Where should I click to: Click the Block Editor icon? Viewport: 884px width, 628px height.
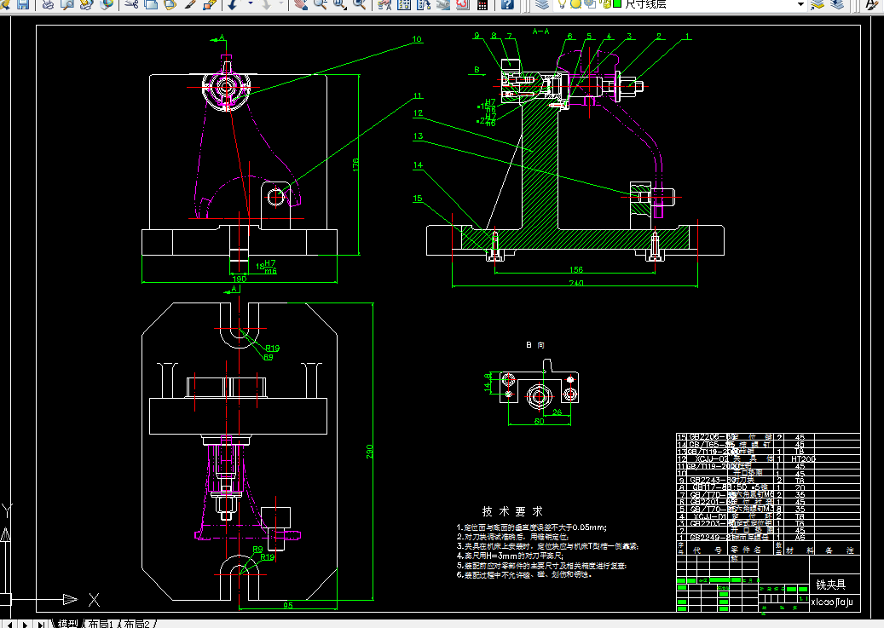(x=210, y=4)
